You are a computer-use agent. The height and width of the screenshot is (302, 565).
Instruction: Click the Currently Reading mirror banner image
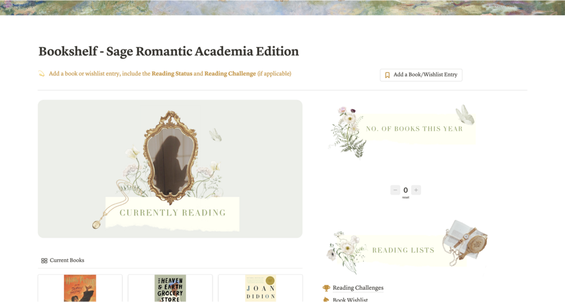coord(170,169)
